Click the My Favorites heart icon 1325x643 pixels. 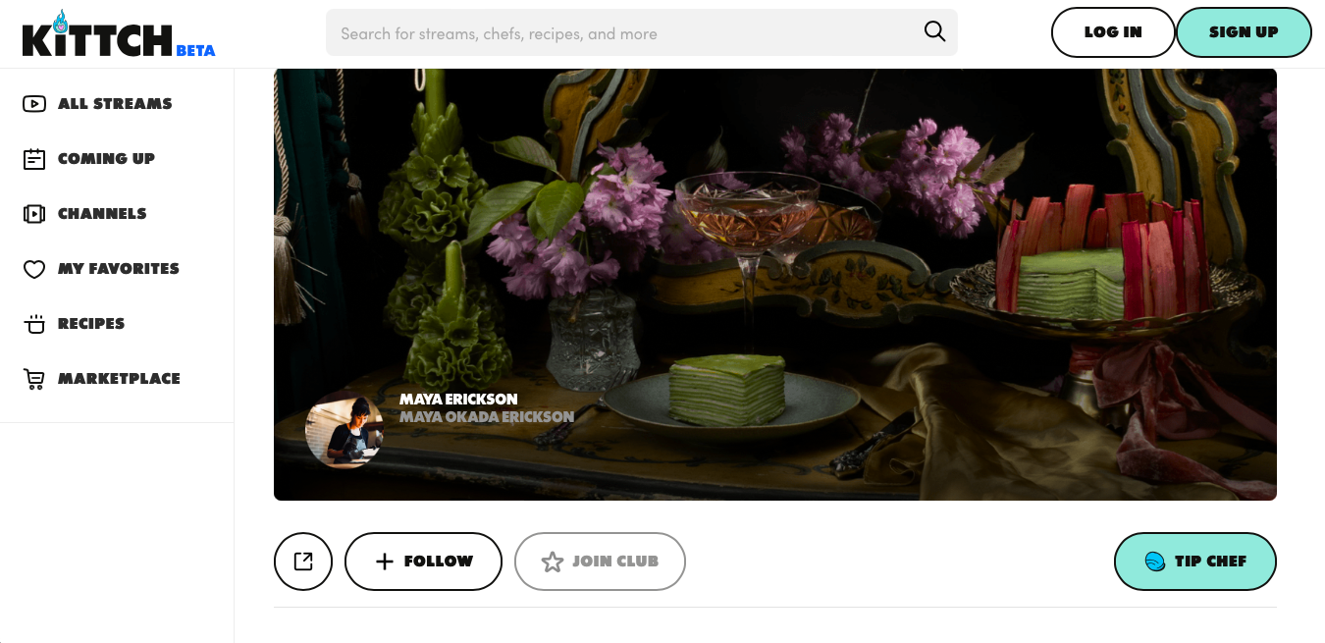(34, 269)
